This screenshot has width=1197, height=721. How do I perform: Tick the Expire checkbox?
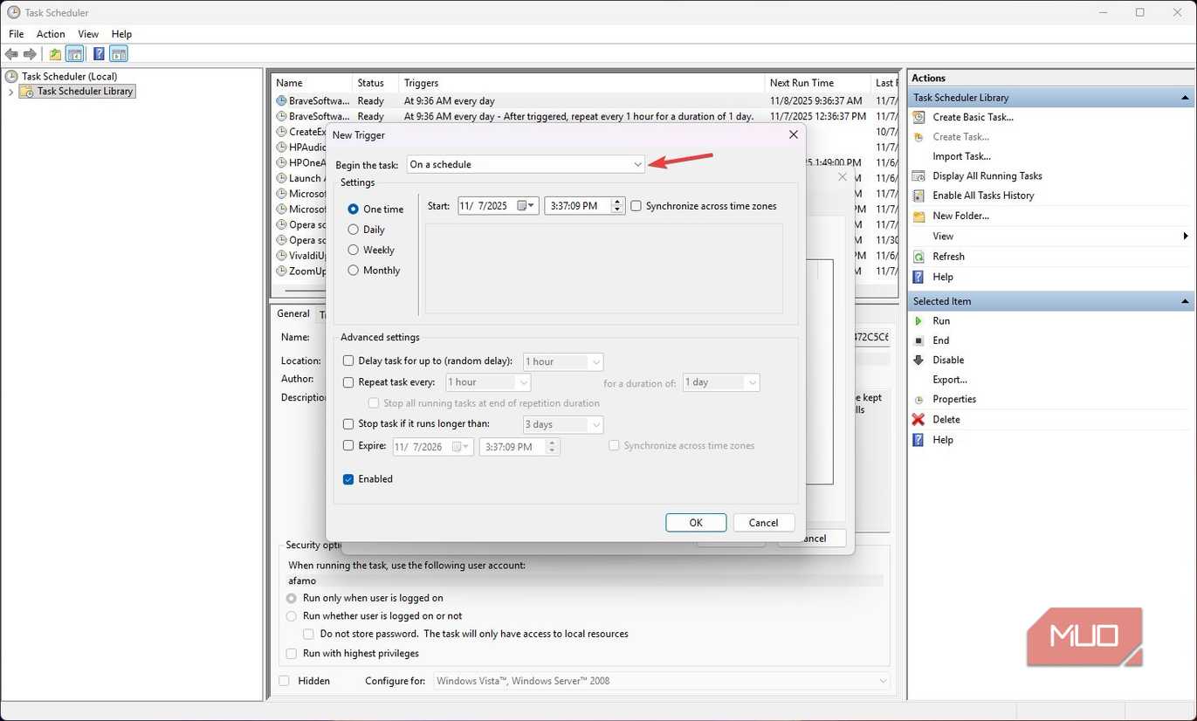[x=348, y=445]
